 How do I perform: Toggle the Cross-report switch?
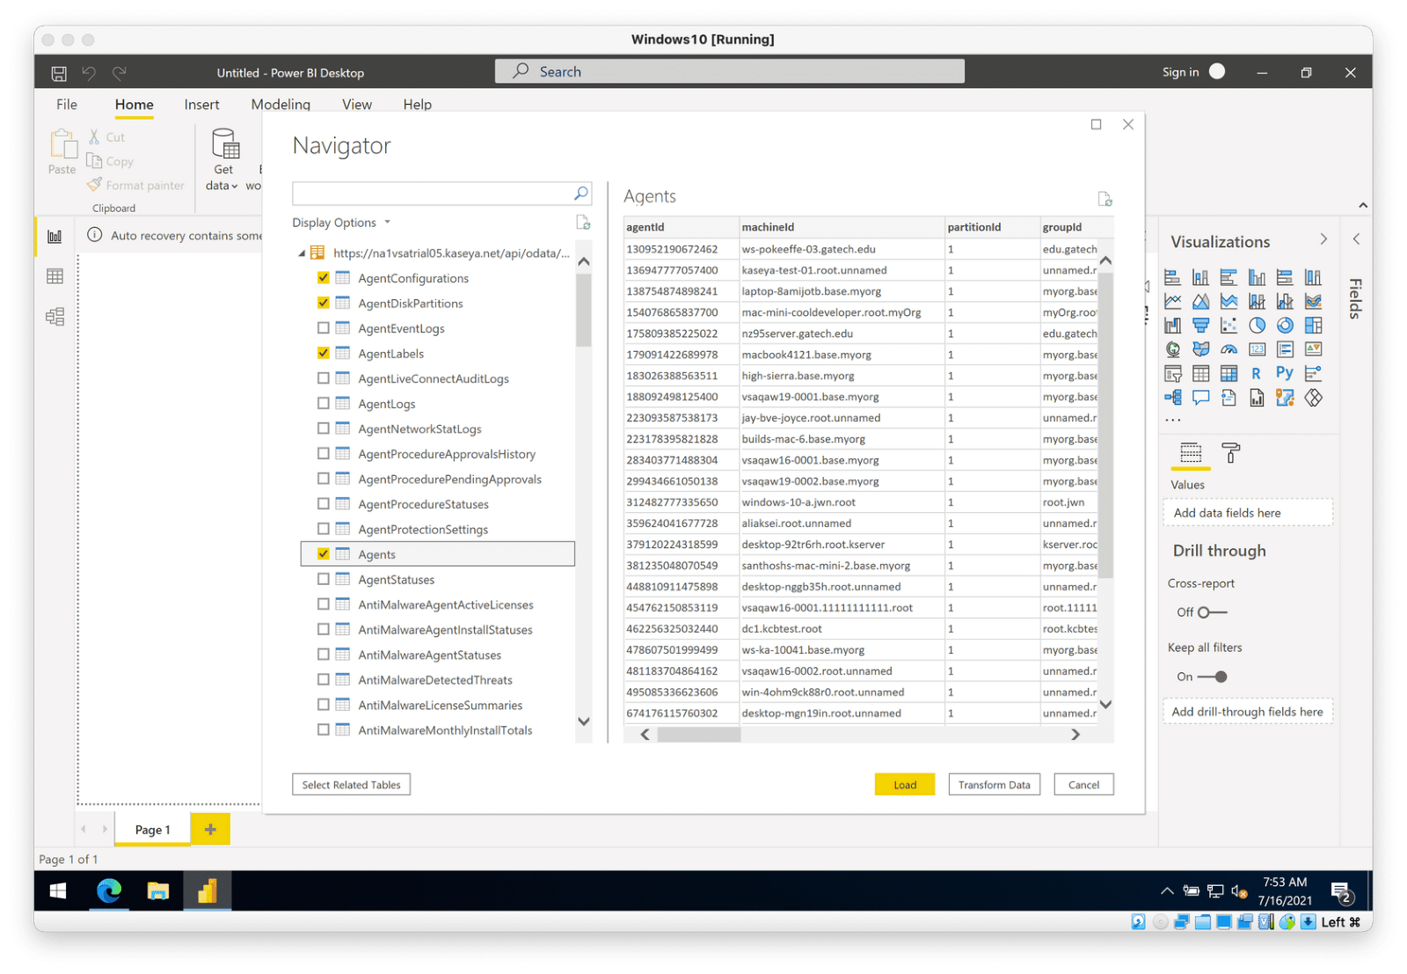point(1213,612)
